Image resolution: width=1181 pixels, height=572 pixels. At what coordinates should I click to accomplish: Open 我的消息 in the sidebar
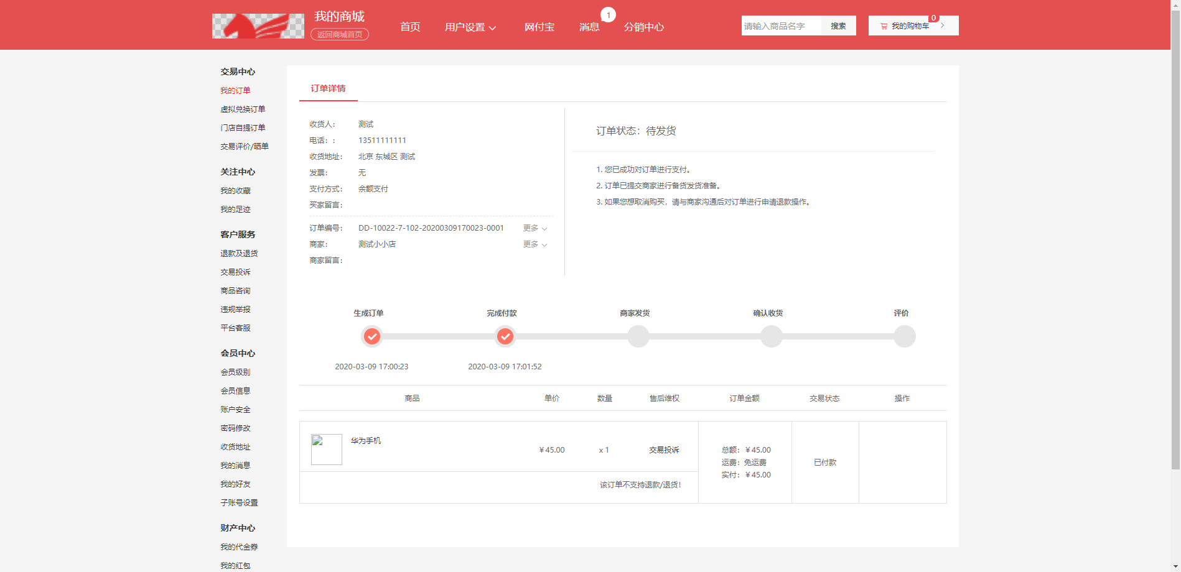(235, 466)
